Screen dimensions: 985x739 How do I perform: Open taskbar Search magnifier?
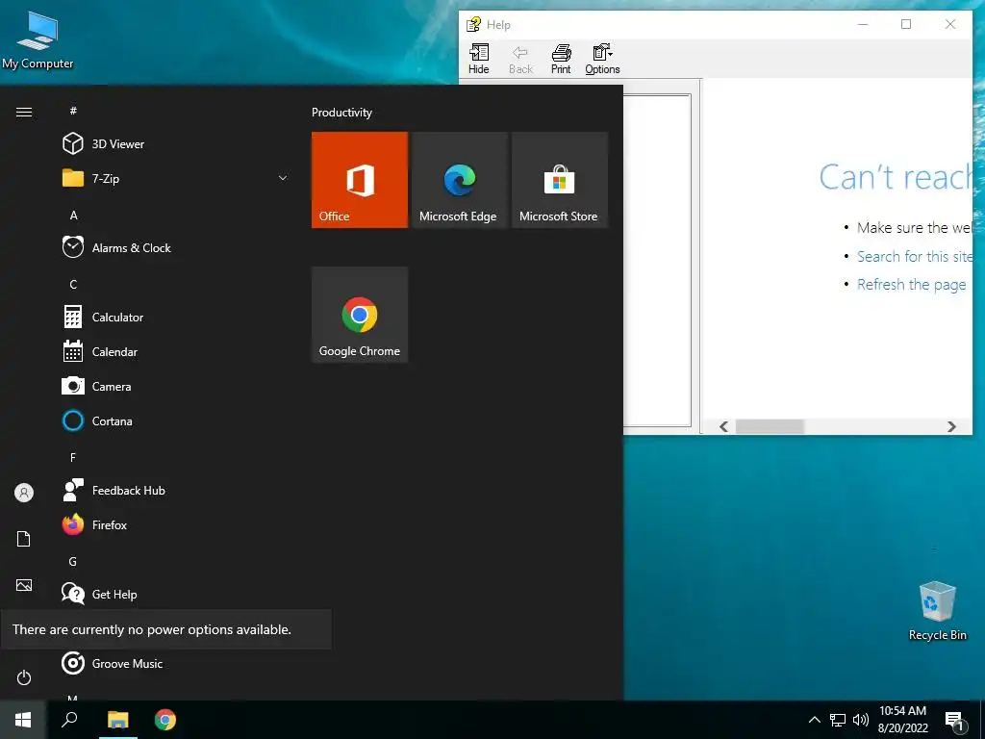click(x=69, y=720)
